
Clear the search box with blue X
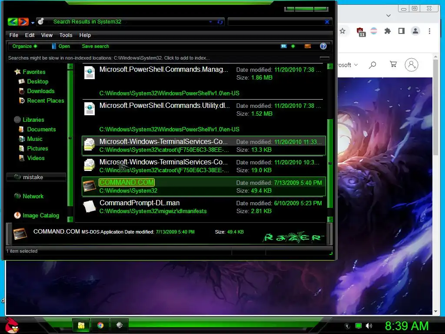327,22
